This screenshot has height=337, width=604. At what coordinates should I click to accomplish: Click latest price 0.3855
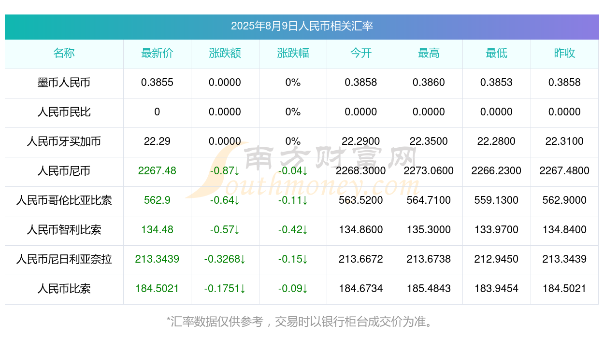point(157,83)
